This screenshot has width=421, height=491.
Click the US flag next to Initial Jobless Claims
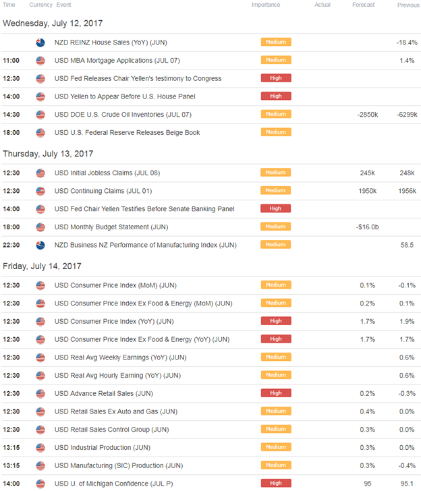click(x=40, y=173)
